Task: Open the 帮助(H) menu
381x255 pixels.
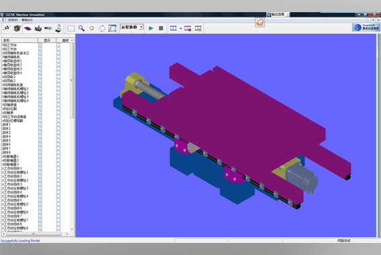Action: tap(27, 20)
